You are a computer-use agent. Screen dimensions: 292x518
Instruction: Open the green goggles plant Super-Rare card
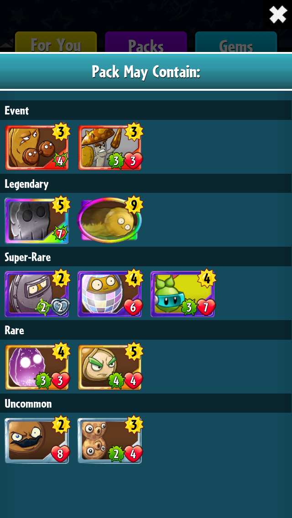pos(182,294)
